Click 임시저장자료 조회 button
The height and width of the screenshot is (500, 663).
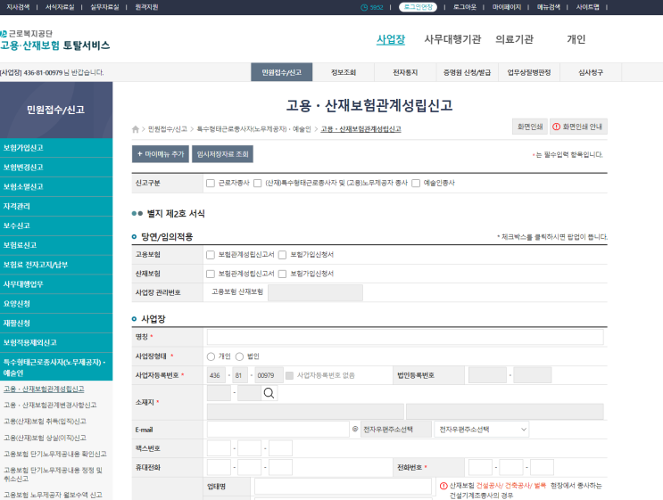pos(222,154)
